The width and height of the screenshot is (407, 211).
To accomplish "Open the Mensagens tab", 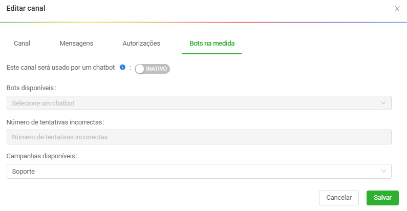I will 76,44.
